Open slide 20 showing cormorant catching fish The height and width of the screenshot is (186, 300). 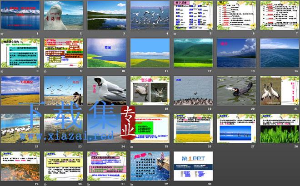pos(236,91)
